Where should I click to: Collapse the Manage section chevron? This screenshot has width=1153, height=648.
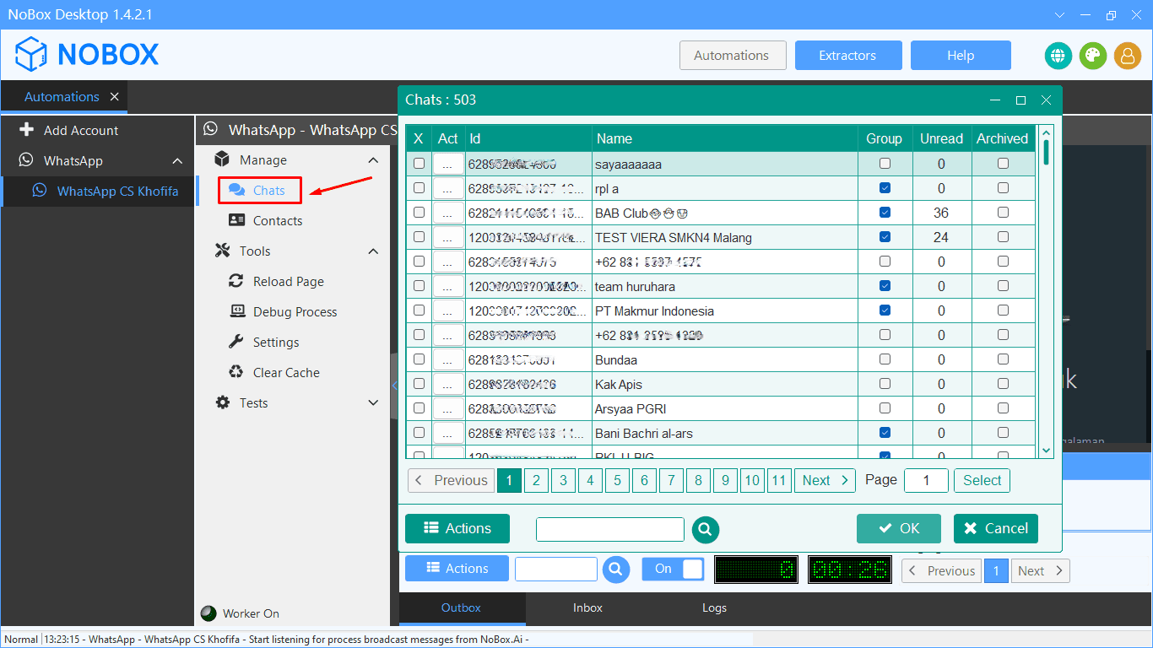(x=373, y=159)
